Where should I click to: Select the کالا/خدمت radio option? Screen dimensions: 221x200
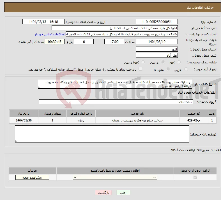tap(143, 62)
